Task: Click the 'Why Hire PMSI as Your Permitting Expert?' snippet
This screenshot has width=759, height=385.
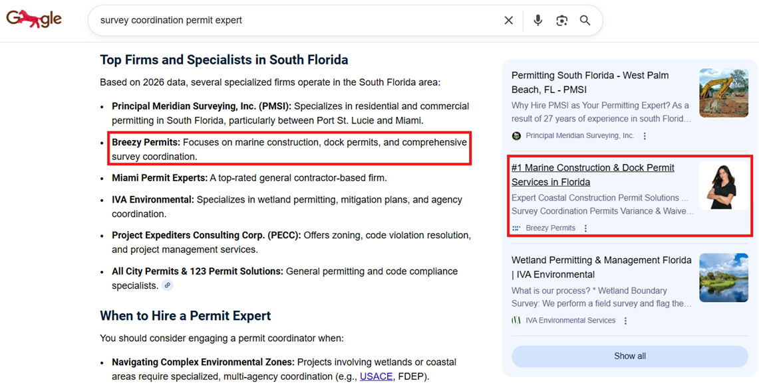Action: click(x=602, y=112)
